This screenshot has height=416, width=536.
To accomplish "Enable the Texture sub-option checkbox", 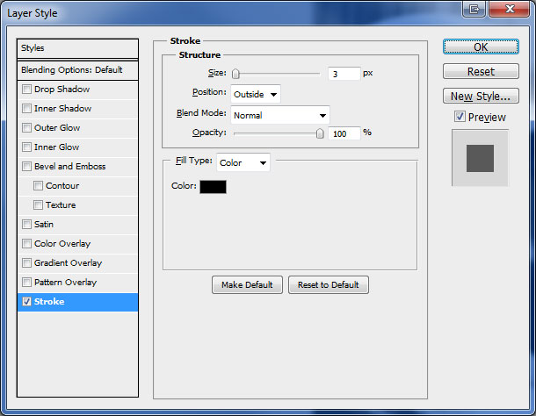I will [38, 205].
